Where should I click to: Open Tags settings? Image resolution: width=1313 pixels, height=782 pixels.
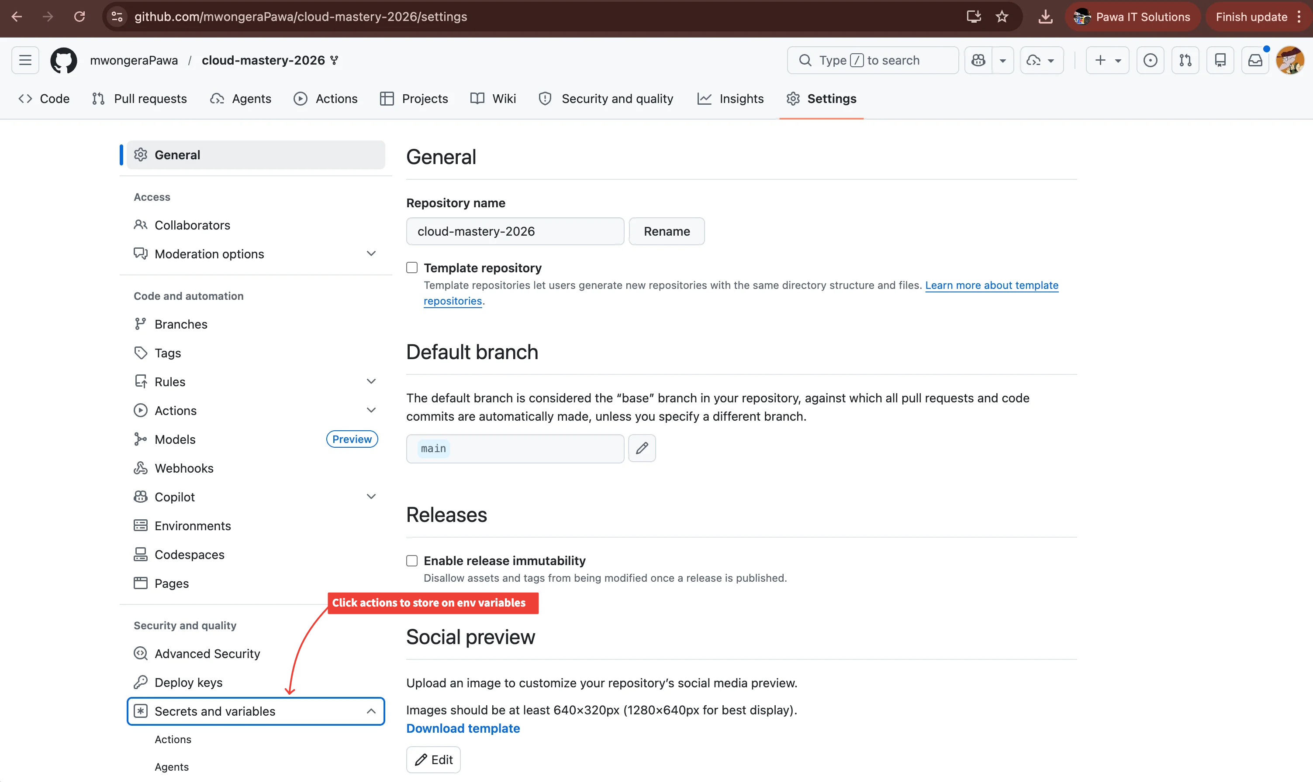pos(256,353)
